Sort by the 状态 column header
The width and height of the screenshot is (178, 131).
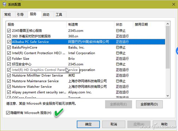point(123,24)
